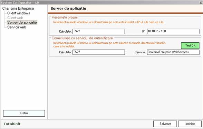This screenshot has height=129, width=203.
Task: Close the System Configurator window
Action: pos(201,2)
